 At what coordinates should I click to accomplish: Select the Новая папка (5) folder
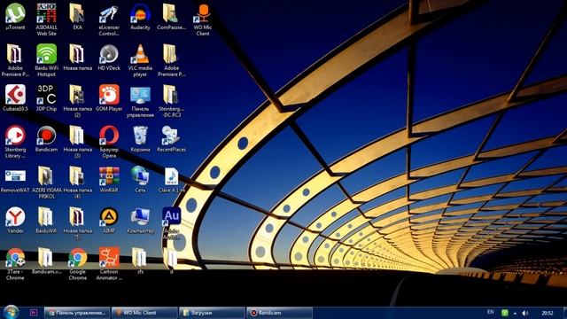pyautogui.click(x=77, y=222)
